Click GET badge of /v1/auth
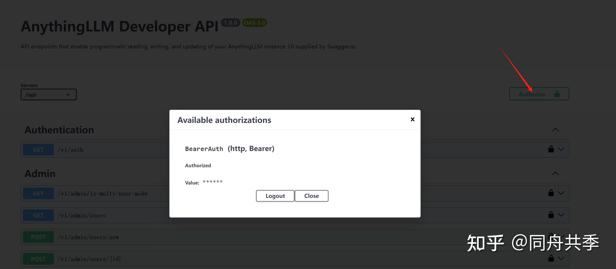This screenshot has width=616, height=269. [x=38, y=150]
